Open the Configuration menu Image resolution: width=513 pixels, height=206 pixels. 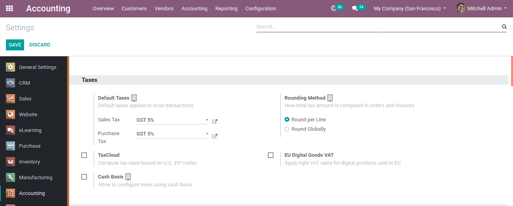(x=261, y=8)
